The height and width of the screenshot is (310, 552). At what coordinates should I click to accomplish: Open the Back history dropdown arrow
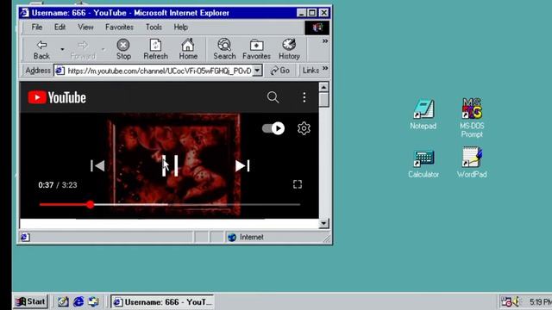(x=62, y=50)
